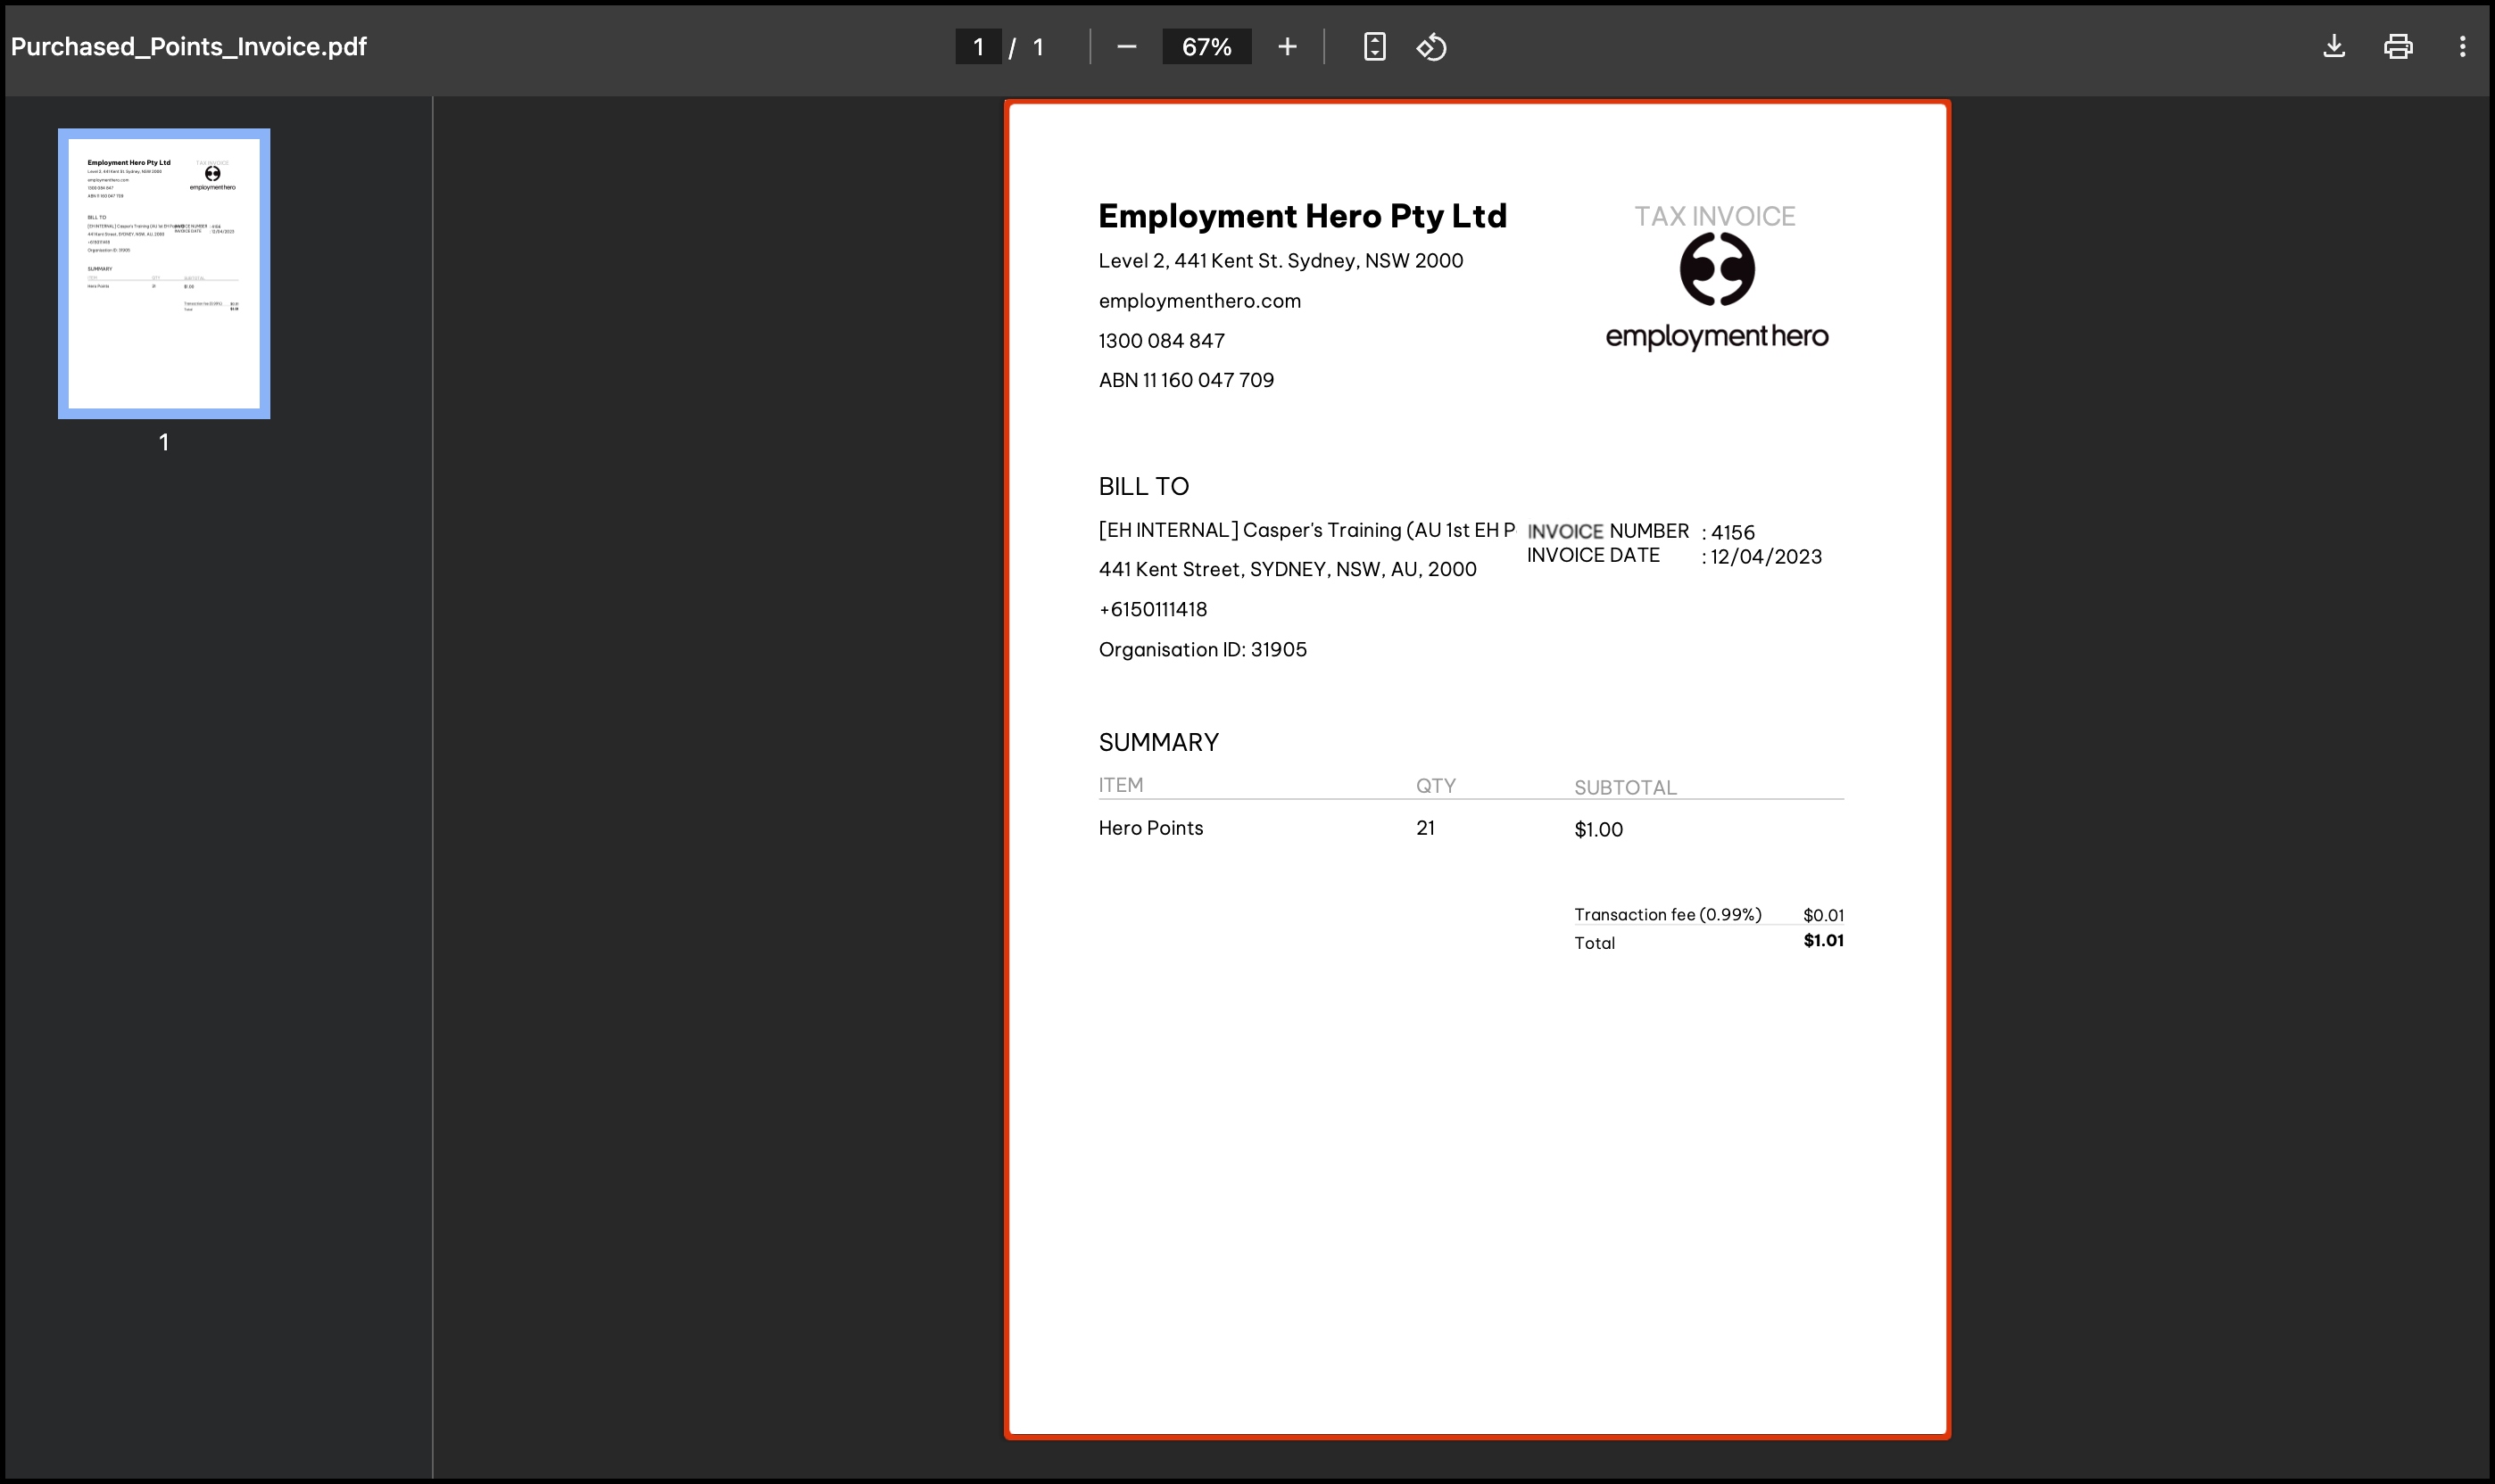Click the print icon
Screen dimensions: 2495x1484
2397,47
